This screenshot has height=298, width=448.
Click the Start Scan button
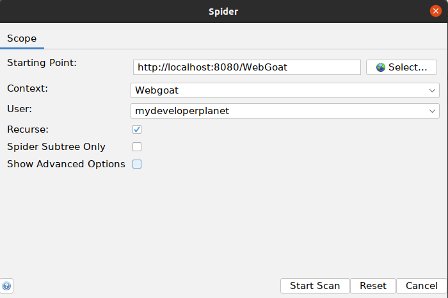point(315,286)
